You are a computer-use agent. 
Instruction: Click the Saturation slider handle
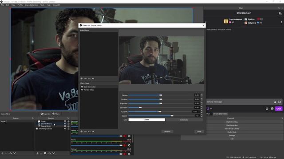click(140, 107)
